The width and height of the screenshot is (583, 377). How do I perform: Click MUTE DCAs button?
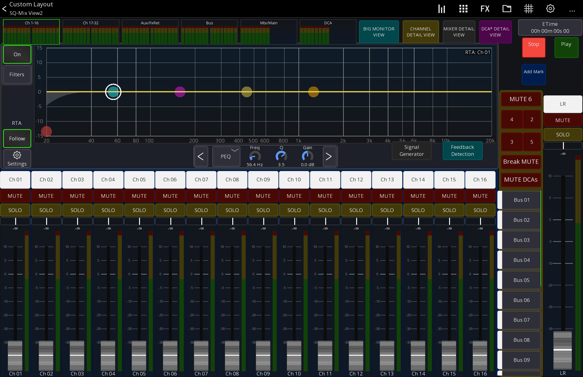(521, 180)
